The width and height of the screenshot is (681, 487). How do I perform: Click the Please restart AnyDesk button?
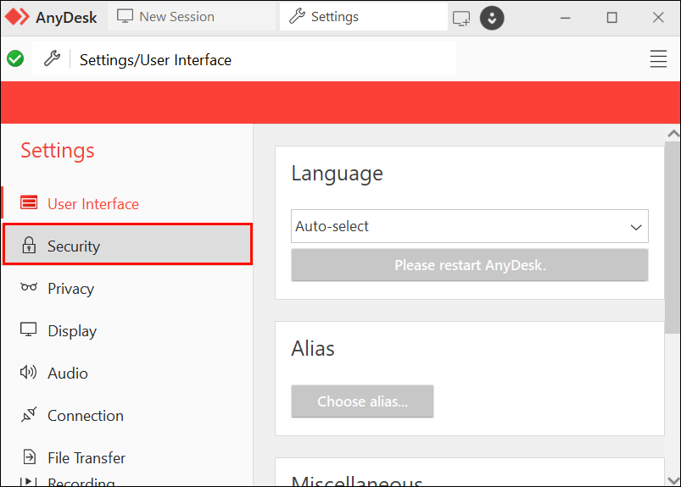pyautogui.click(x=469, y=265)
